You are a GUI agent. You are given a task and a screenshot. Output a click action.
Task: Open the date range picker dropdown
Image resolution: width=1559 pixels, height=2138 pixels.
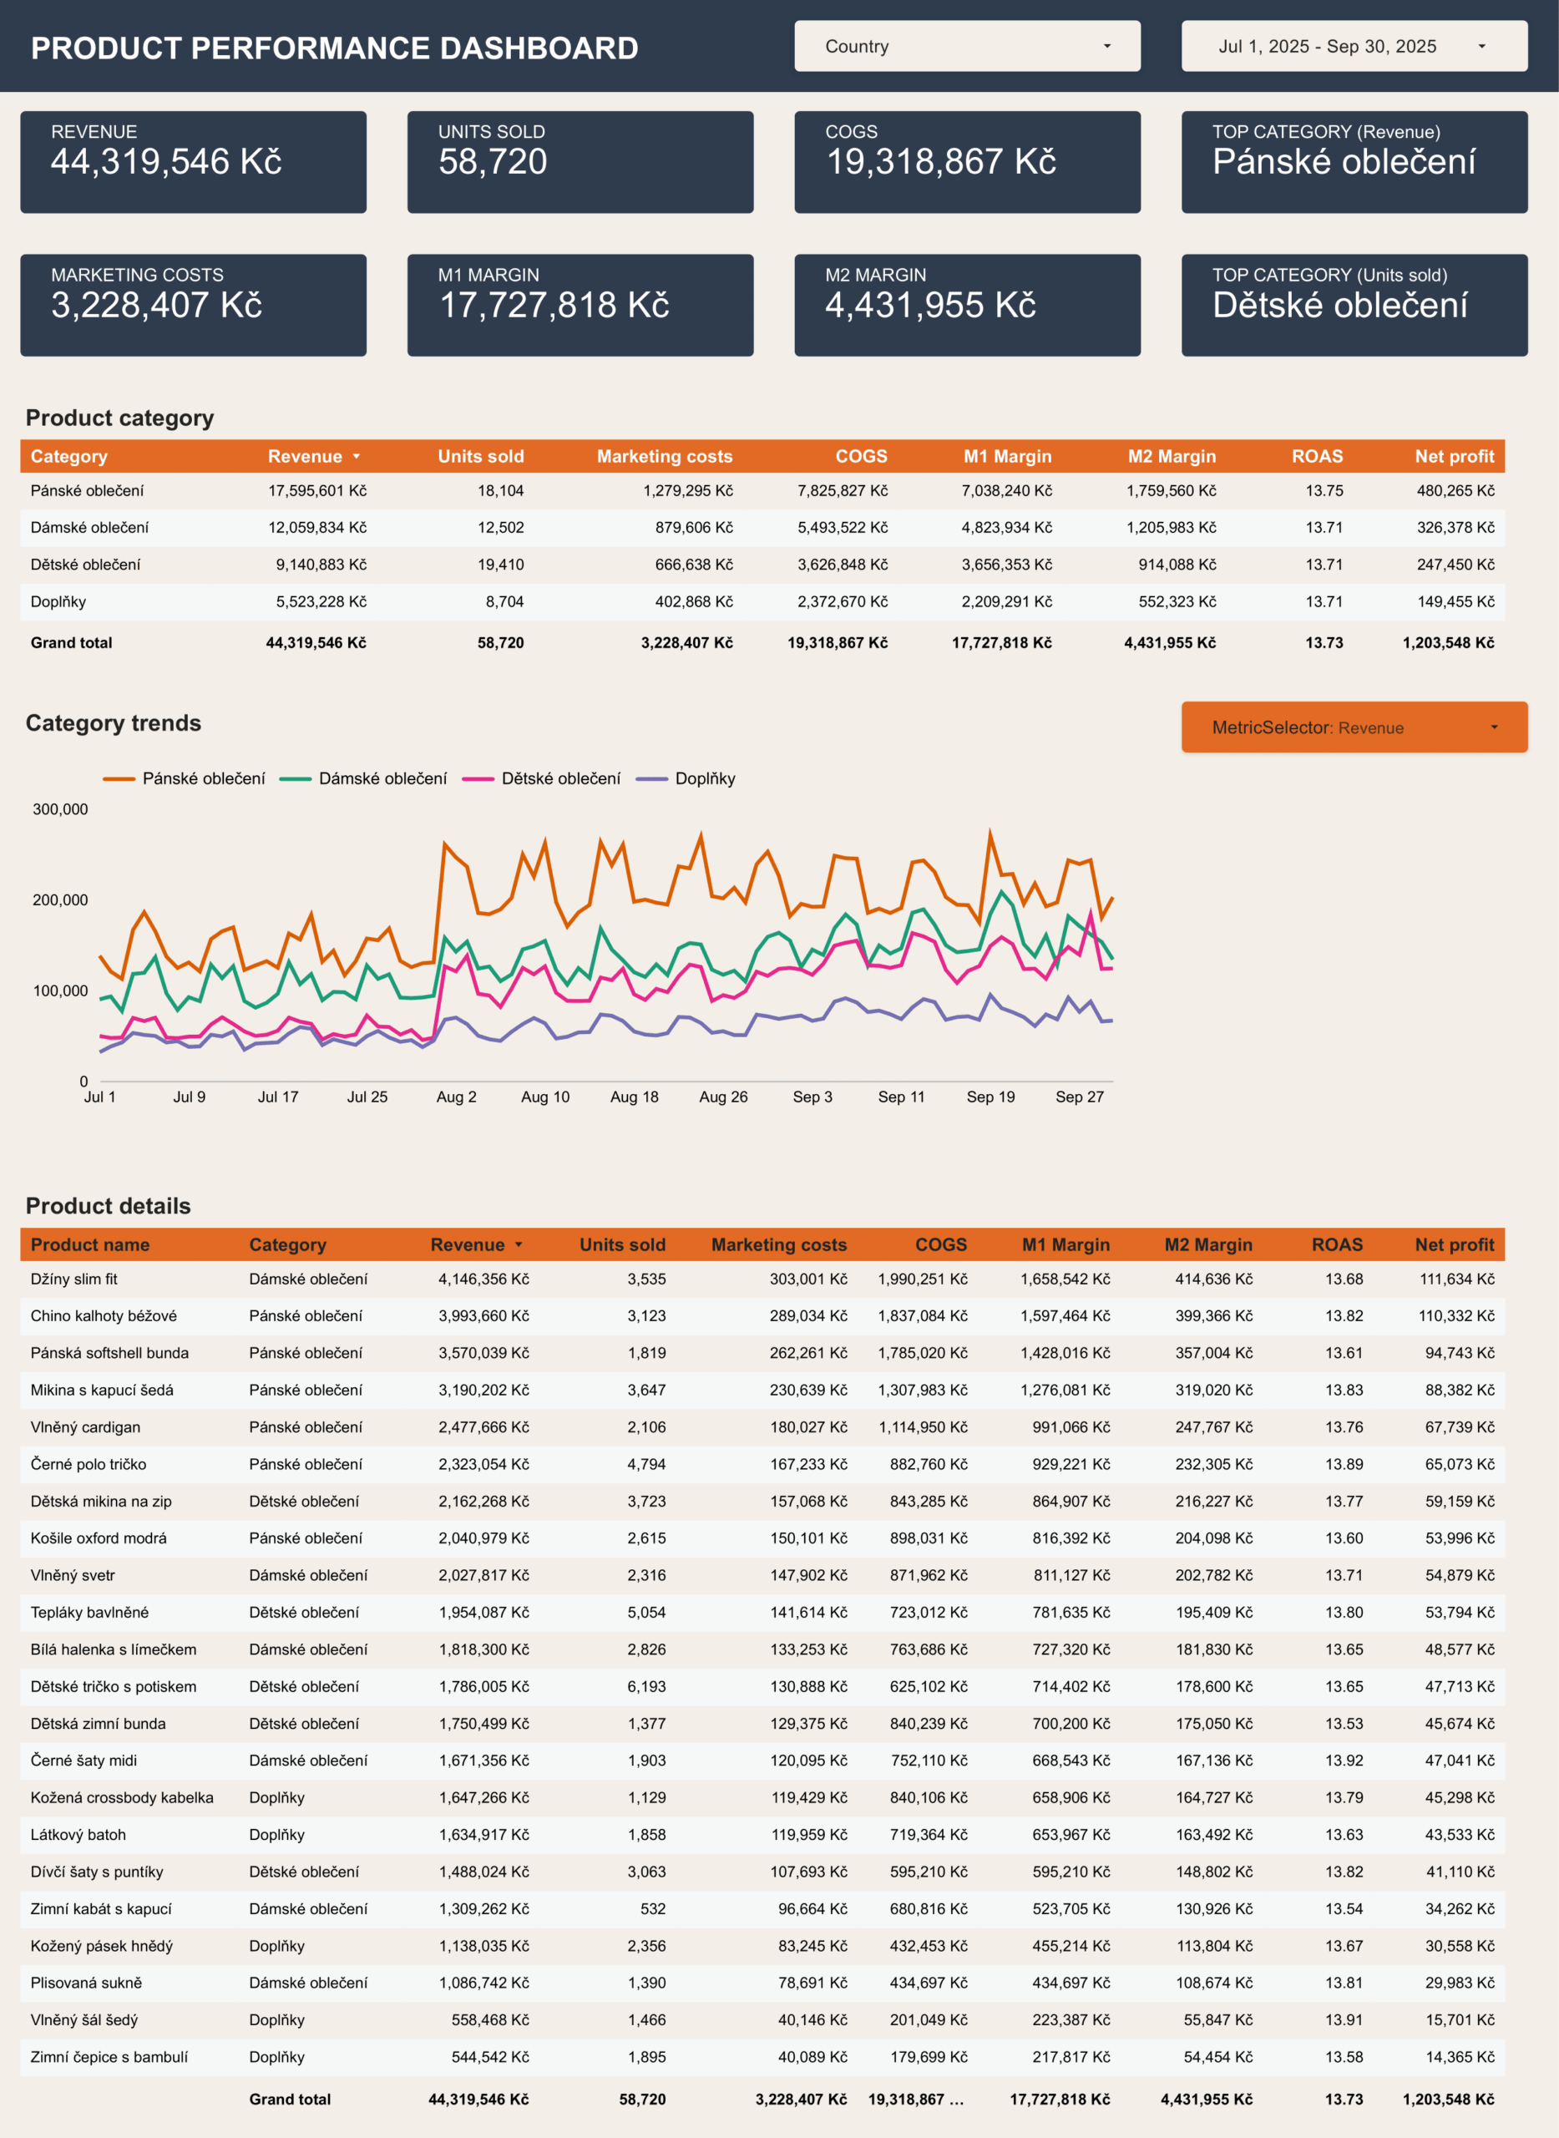(1354, 46)
